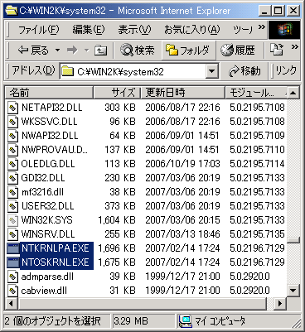This screenshot has width=305, height=332.
Task: Select the WINSRV.DLL file icon
Action: pos(12,234)
